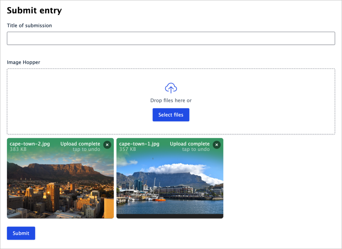Tap to undo cape-town-1.jpg upload
The width and height of the screenshot is (342, 249).
[x=196, y=149]
